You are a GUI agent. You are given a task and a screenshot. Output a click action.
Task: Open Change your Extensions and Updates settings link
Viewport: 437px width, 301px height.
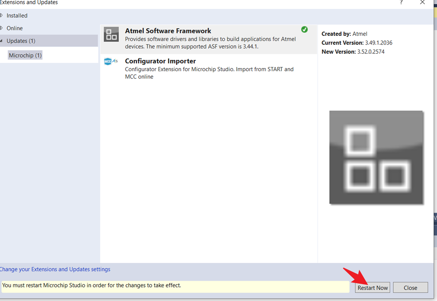coord(55,269)
